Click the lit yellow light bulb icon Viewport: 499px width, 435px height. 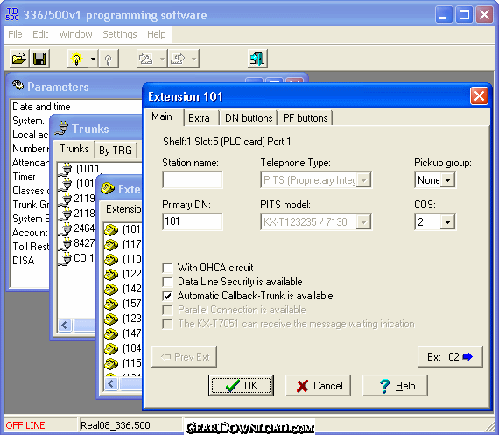click(x=77, y=59)
